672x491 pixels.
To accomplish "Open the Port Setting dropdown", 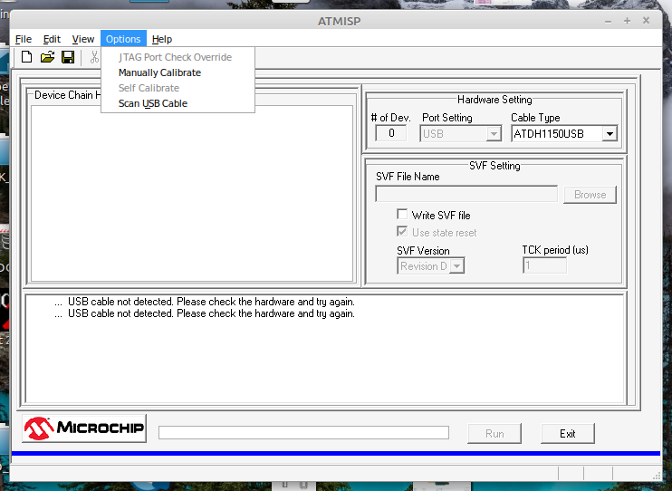I will pyautogui.click(x=494, y=134).
